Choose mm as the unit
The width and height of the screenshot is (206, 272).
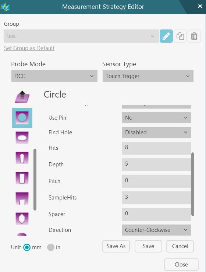[x=27, y=247]
